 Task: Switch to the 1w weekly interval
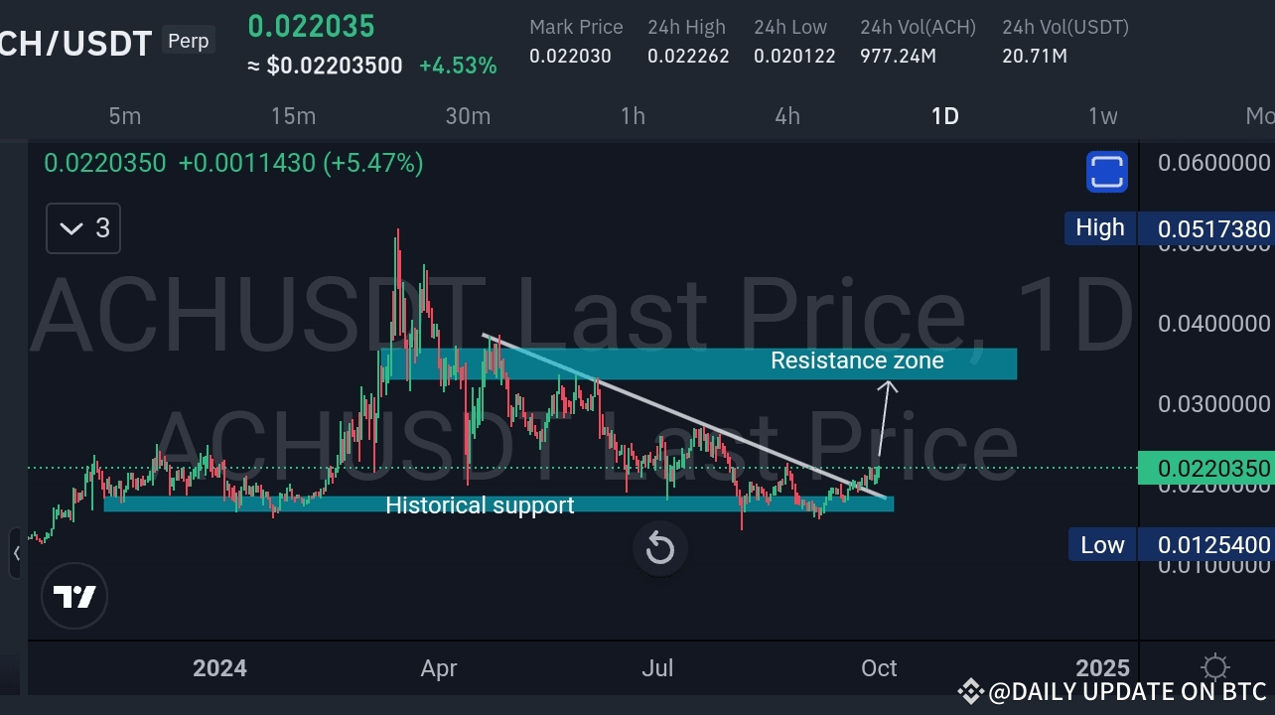click(1102, 116)
